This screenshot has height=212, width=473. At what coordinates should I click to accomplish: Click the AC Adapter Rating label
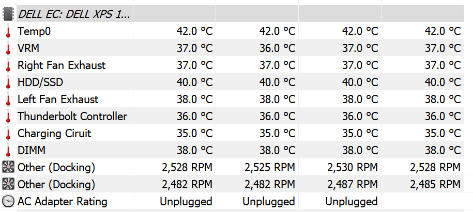[63, 202]
